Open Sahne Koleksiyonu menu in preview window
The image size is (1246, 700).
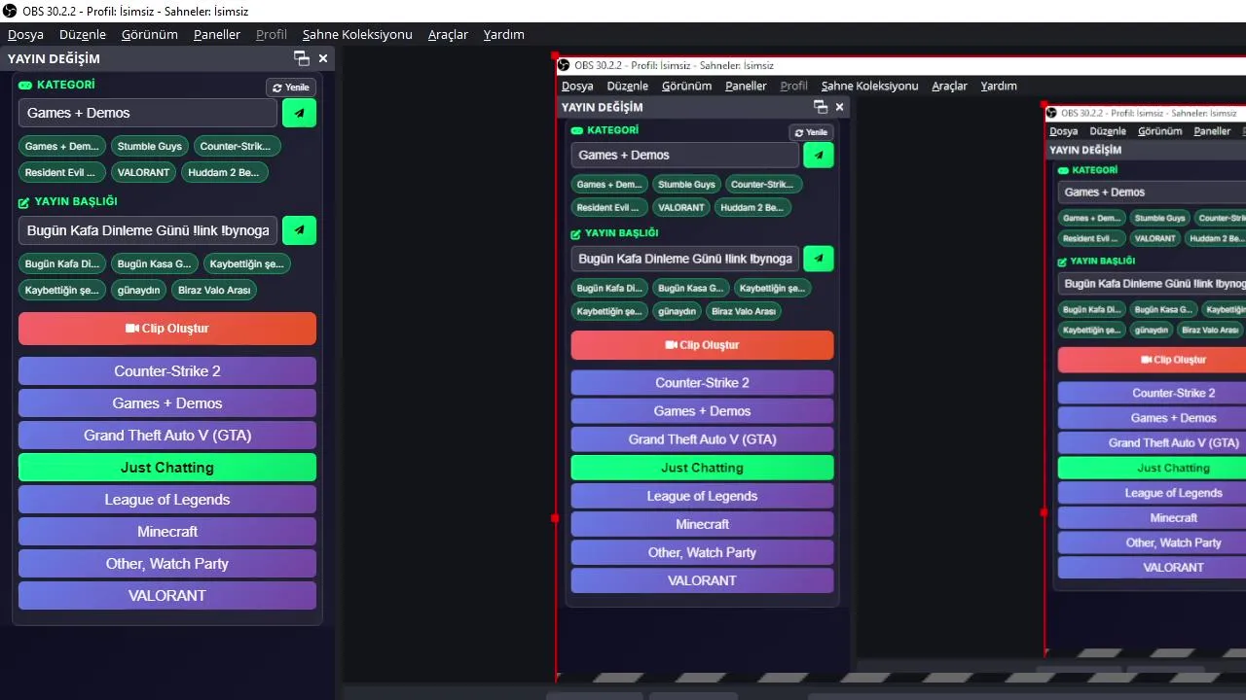coord(870,86)
